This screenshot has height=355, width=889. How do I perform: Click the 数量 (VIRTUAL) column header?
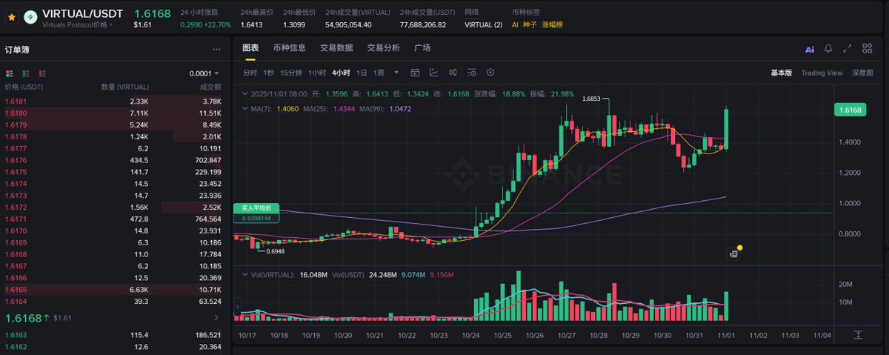(124, 87)
